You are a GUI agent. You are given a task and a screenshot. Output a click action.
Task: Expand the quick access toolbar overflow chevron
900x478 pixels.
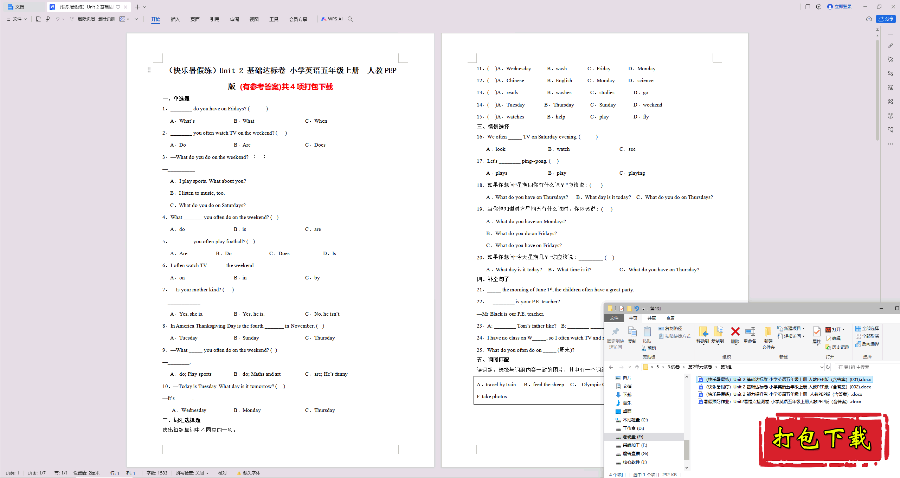136,19
